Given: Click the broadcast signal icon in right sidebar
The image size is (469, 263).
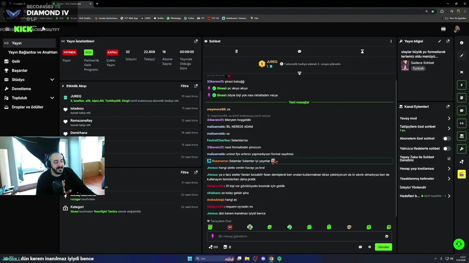Looking at the screenshot, I should 462,123.
